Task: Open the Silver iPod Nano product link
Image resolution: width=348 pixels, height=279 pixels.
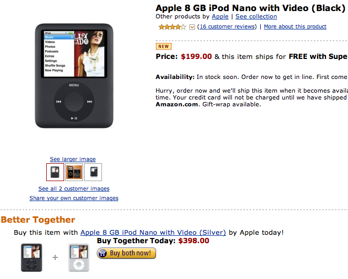Action: pyautogui.click(x=153, y=232)
